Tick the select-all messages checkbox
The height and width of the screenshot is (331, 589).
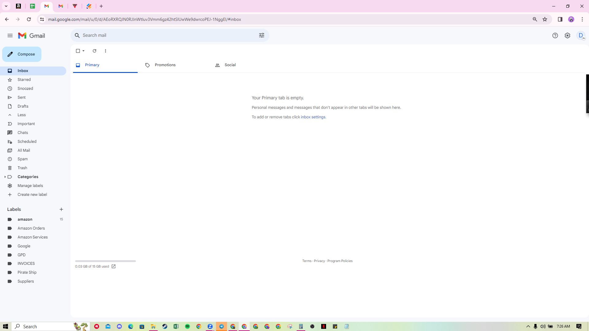(x=78, y=51)
